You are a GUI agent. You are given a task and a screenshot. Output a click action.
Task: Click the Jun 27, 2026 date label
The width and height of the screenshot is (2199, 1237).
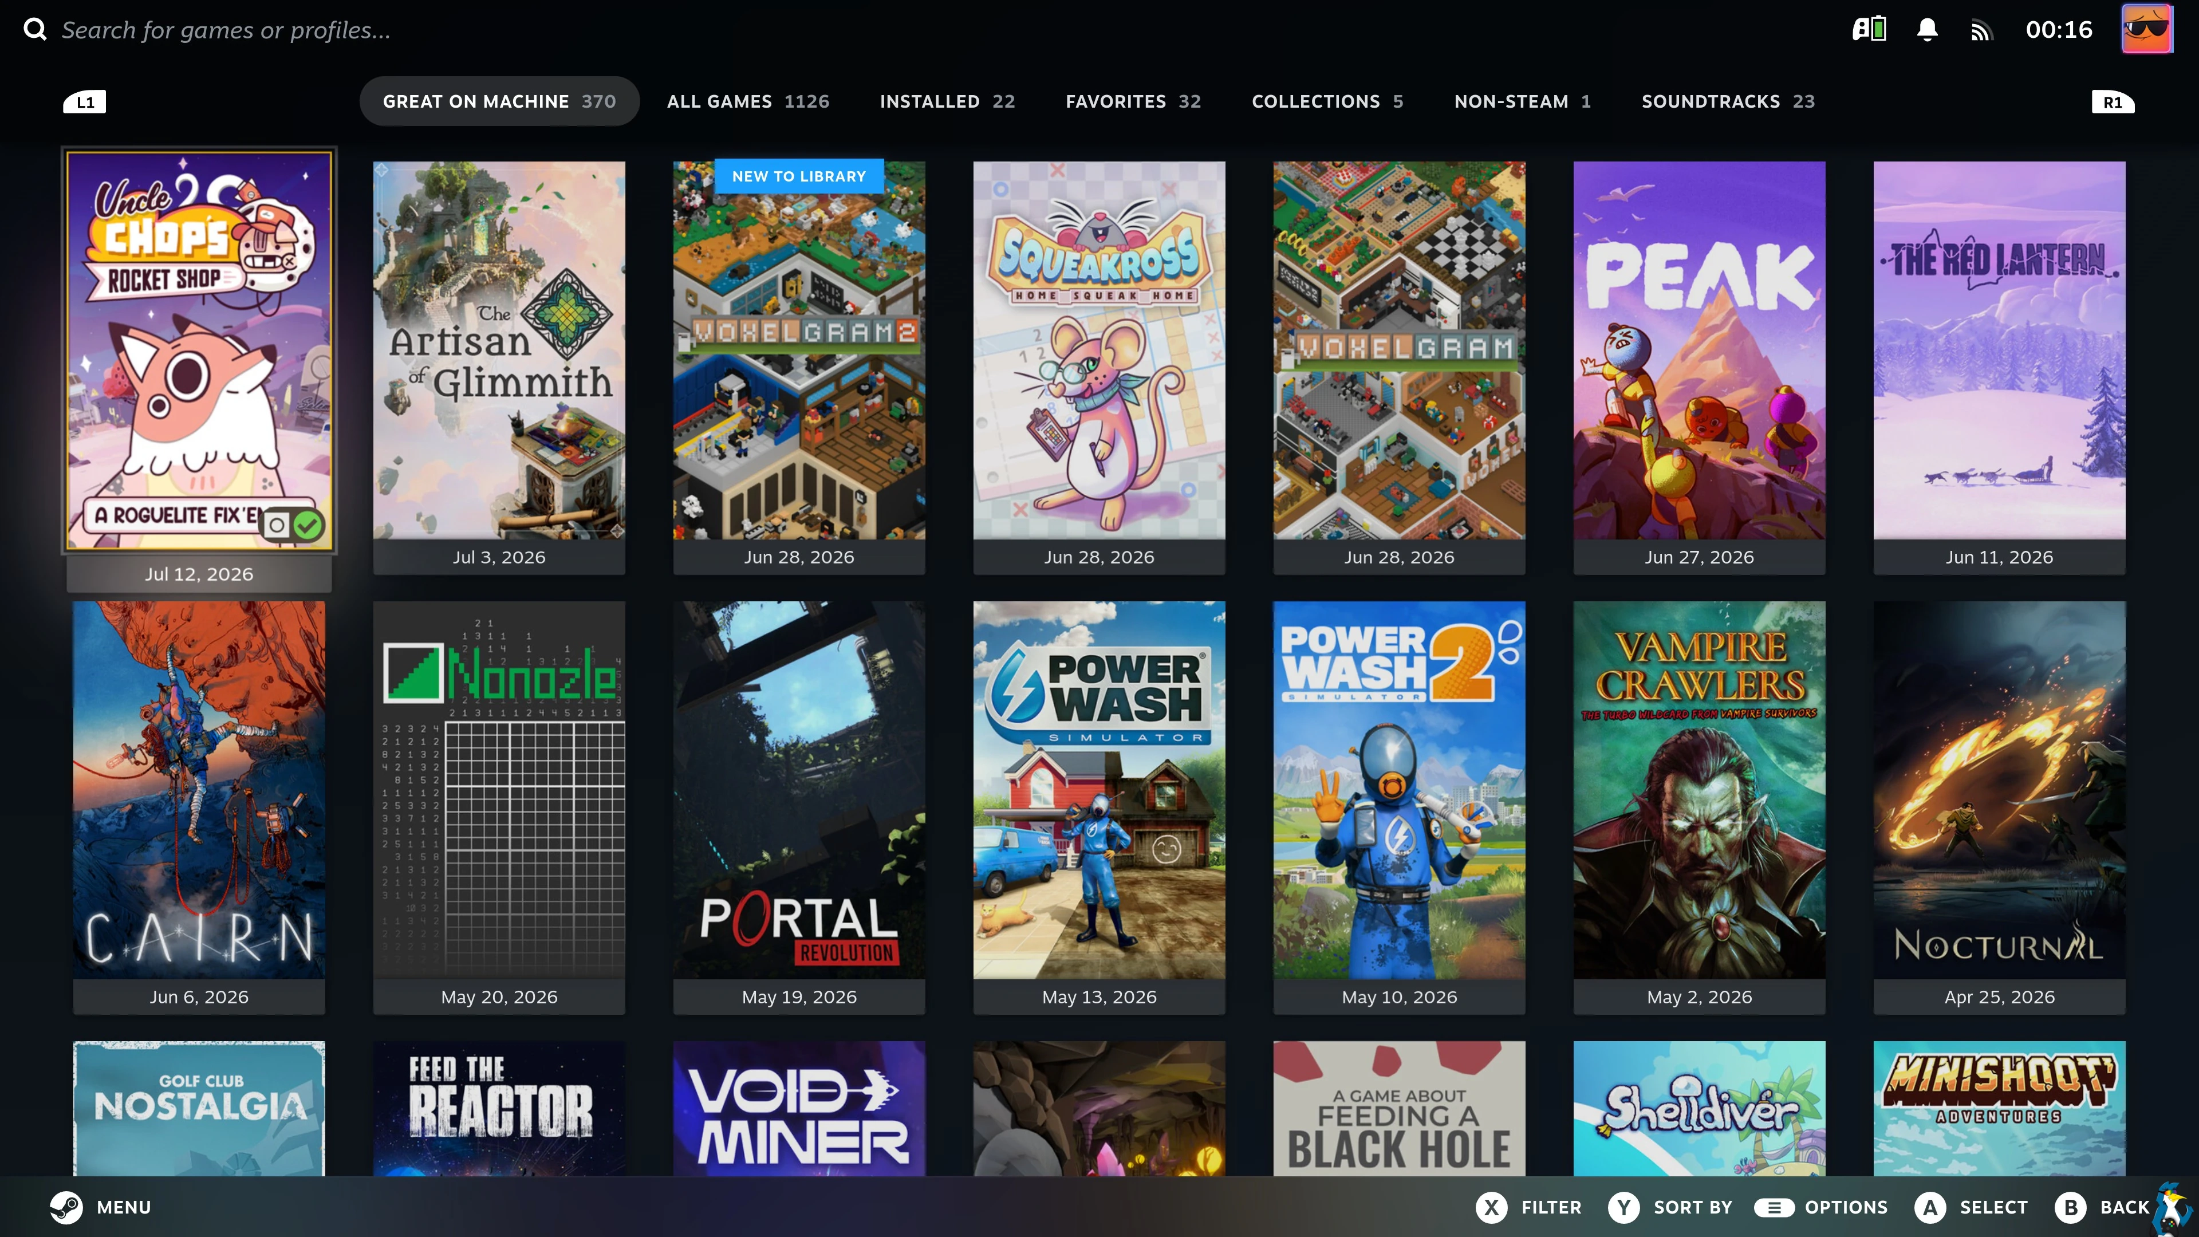1700,557
